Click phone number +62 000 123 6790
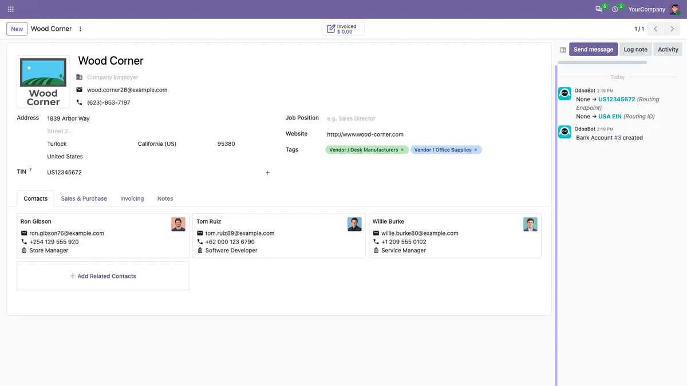Screen dimensions: 687x386 (x=230, y=242)
